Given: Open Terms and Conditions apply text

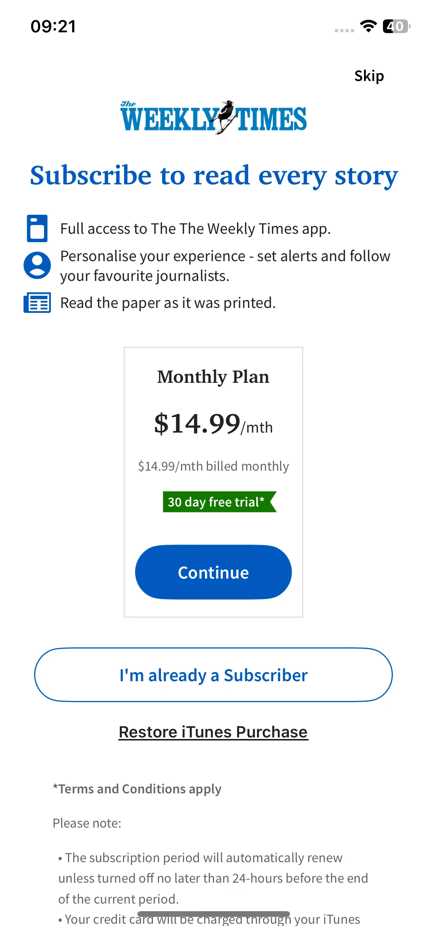Looking at the screenshot, I should (137, 789).
